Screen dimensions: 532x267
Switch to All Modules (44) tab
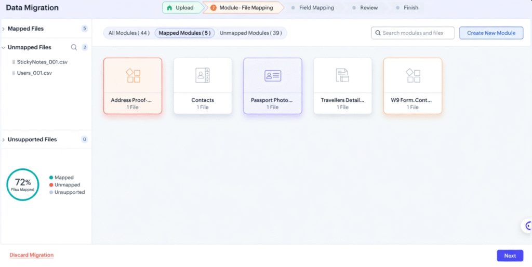(129, 33)
